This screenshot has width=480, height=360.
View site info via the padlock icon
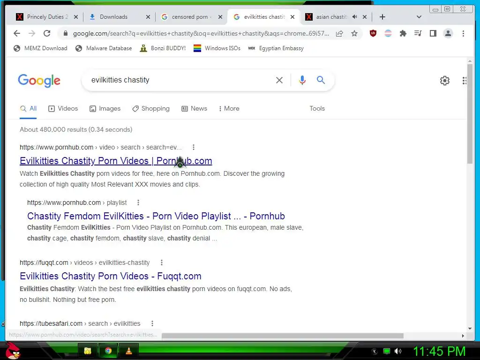(x=65, y=33)
